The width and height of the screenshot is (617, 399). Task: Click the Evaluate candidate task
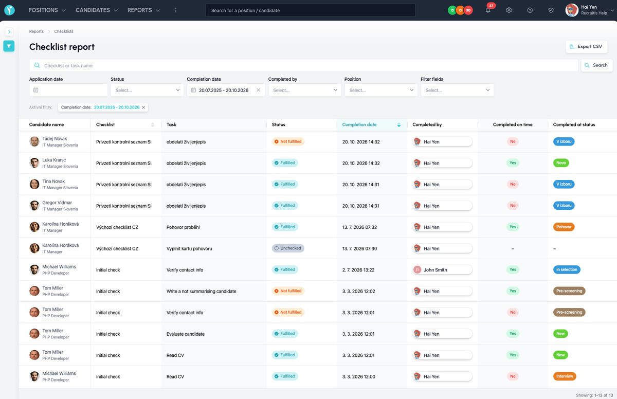pyautogui.click(x=186, y=334)
